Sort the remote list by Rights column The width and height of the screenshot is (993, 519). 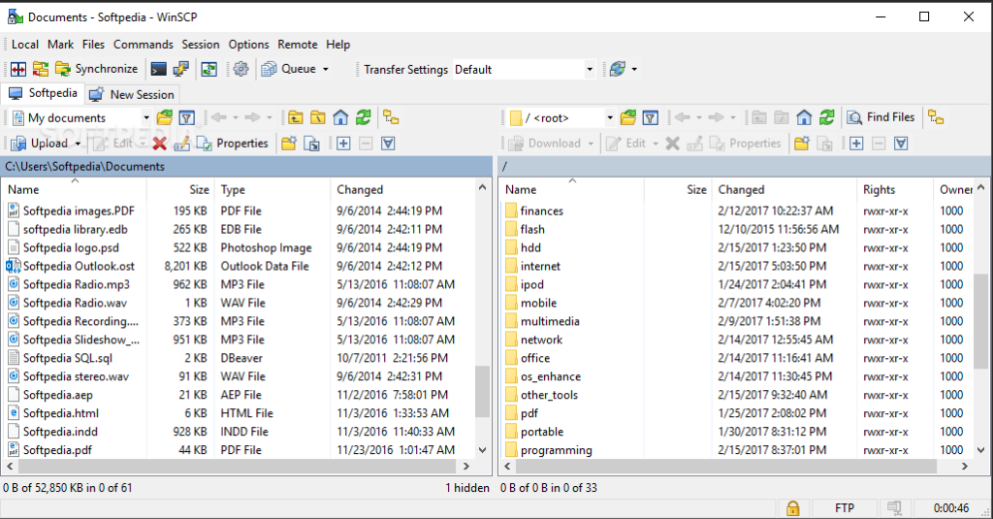point(895,189)
